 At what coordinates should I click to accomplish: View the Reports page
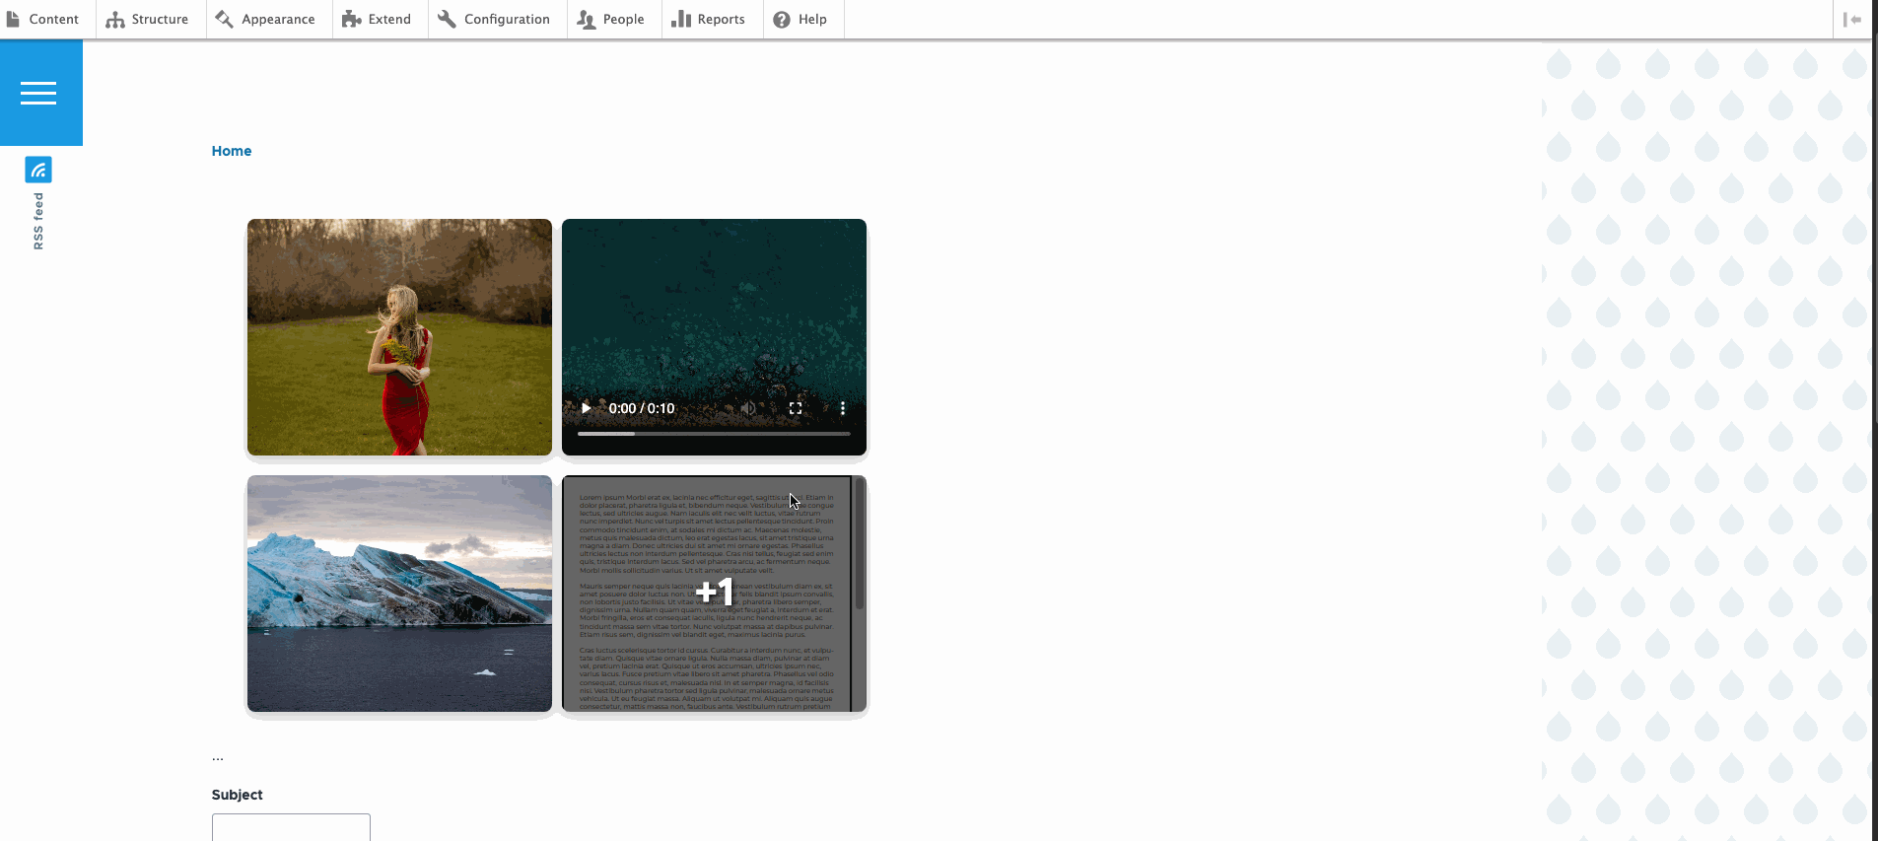point(709,20)
